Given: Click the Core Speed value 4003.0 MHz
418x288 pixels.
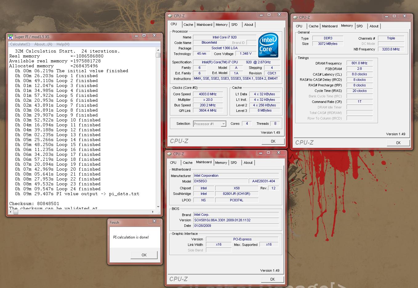Looking at the screenshot, I should (208, 94).
